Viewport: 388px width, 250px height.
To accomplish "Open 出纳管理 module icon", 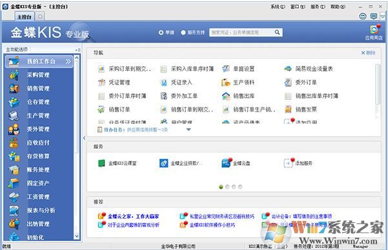I will pyautogui.click(x=14, y=224).
